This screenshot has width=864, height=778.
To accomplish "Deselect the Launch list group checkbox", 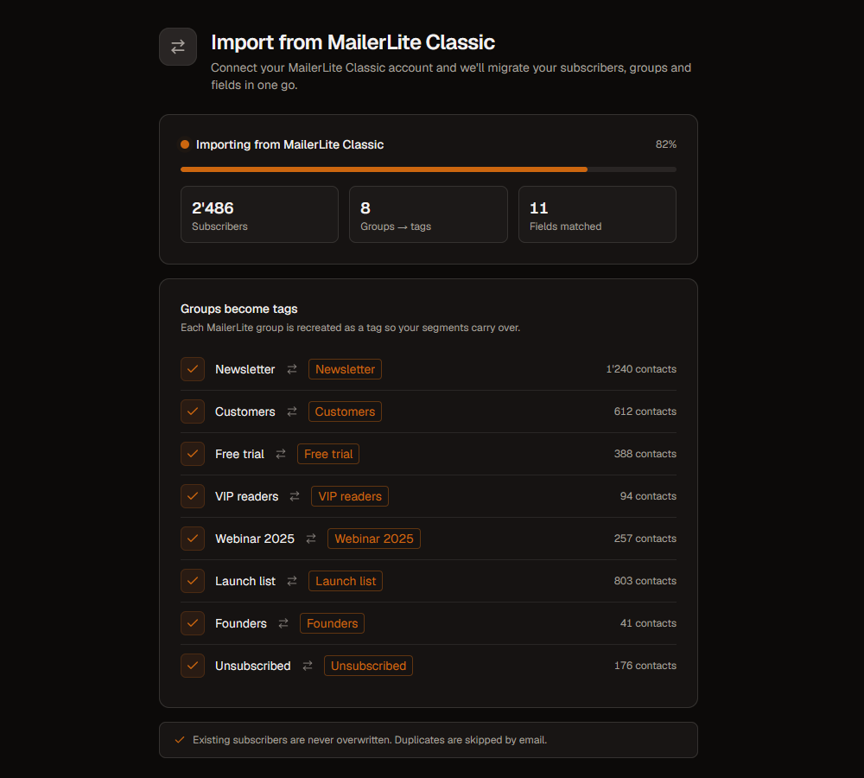I will click(193, 581).
